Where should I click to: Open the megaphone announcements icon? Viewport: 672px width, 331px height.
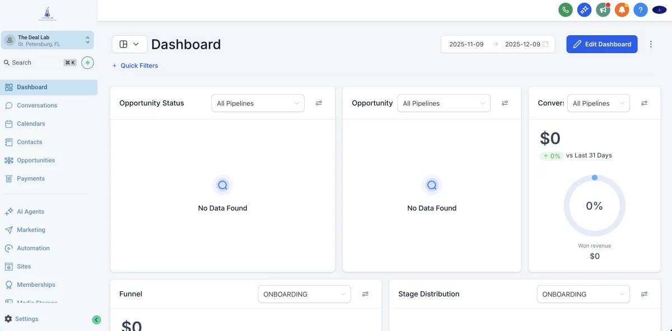(x=603, y=10)
